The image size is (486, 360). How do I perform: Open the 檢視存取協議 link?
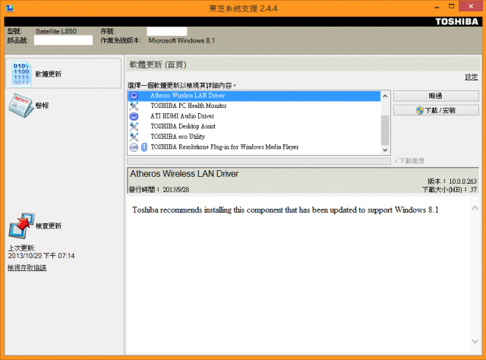(x=27, y=267)
